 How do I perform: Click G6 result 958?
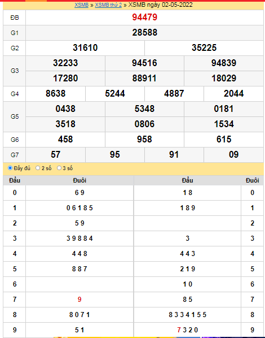tap(144, 139)
